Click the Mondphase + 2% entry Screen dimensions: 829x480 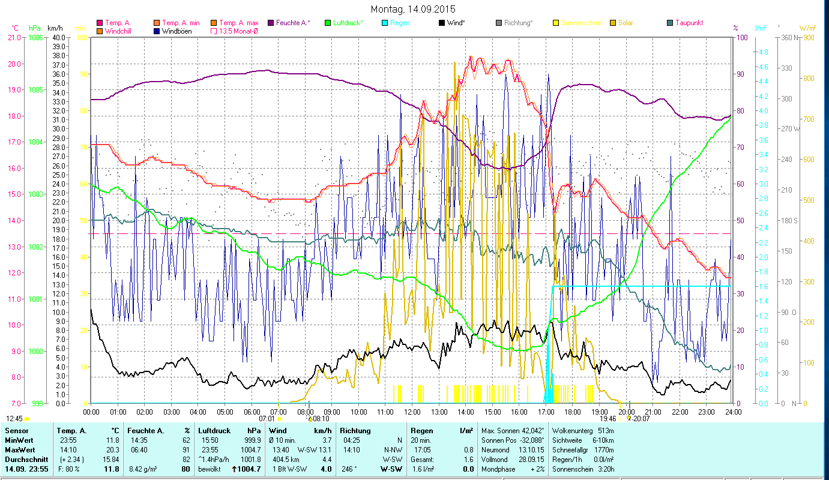point(513,469)
